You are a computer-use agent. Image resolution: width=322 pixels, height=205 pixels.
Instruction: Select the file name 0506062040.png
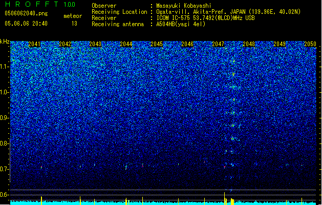tap(26, 13)
